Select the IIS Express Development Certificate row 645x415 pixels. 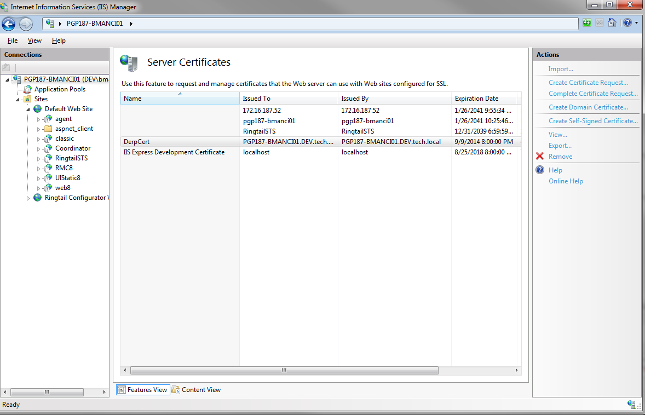point(321,152)
